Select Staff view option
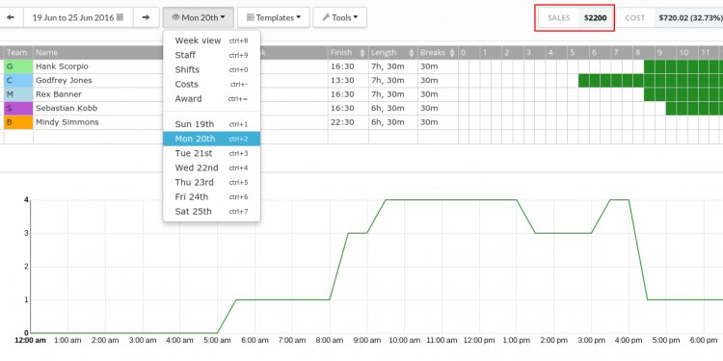Viewport: 723px width, 361px height. 212,55
